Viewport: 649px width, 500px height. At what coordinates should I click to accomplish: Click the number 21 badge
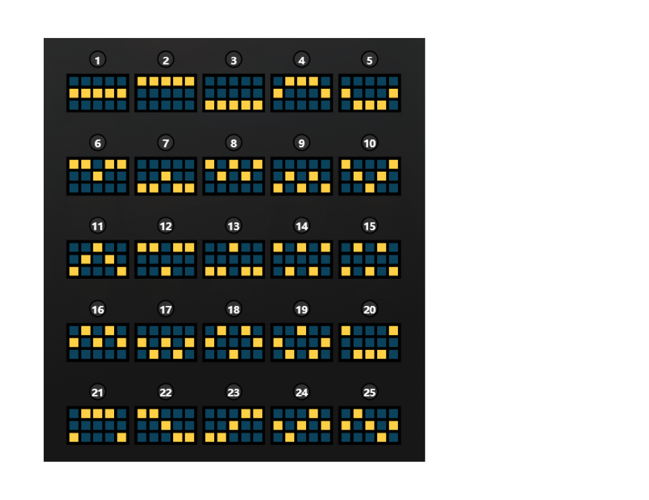(x=97, y=392)
